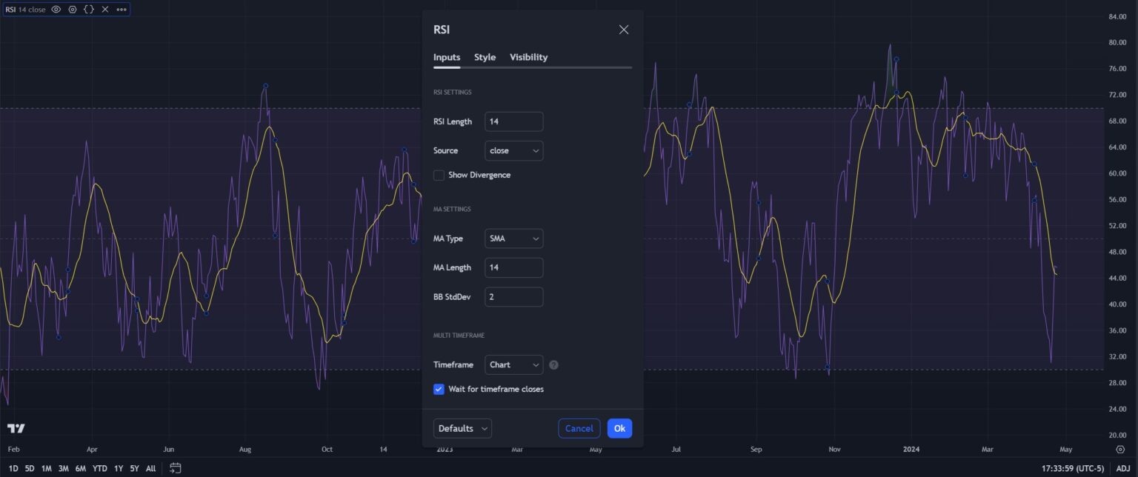This screenshot has width=1138, height=477.
Task: Open RSI source code braces icon
Action: click(x=88, y=10)
